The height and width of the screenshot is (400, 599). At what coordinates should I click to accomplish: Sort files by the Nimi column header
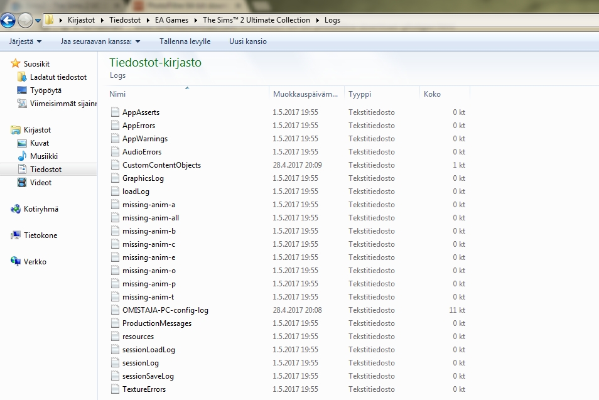(x=117, y=94)
